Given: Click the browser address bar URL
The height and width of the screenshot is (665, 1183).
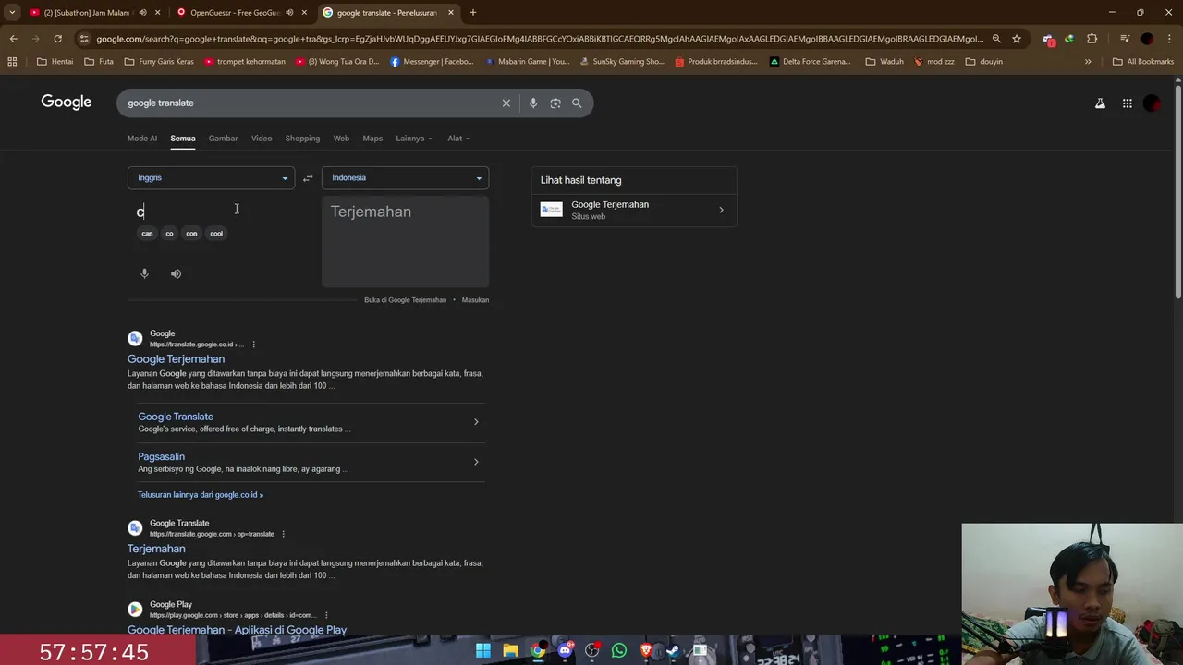Looking at the screenshot, I should 540,39.
